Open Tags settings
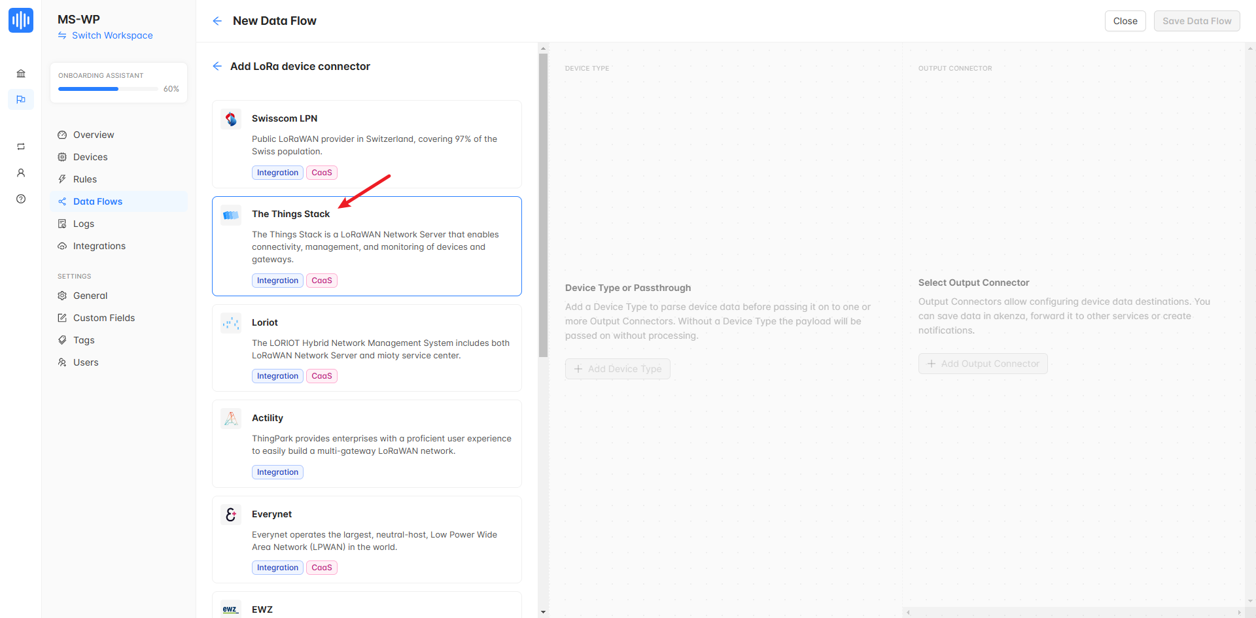The width and height of the screenshot is (1256, 618). pyautogui.click(x=118, y=340)
